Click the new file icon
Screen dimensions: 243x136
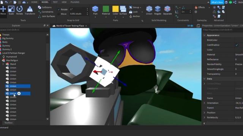tap(2, 2)
